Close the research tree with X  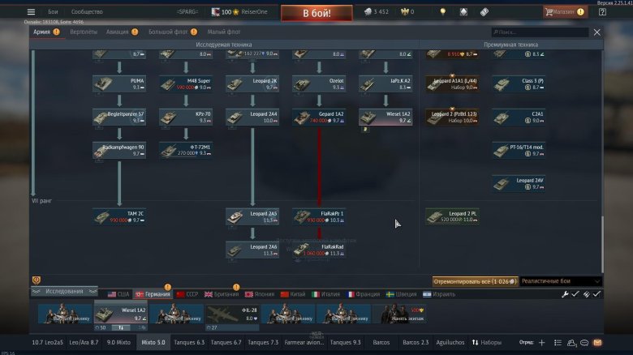coord(597,32)
